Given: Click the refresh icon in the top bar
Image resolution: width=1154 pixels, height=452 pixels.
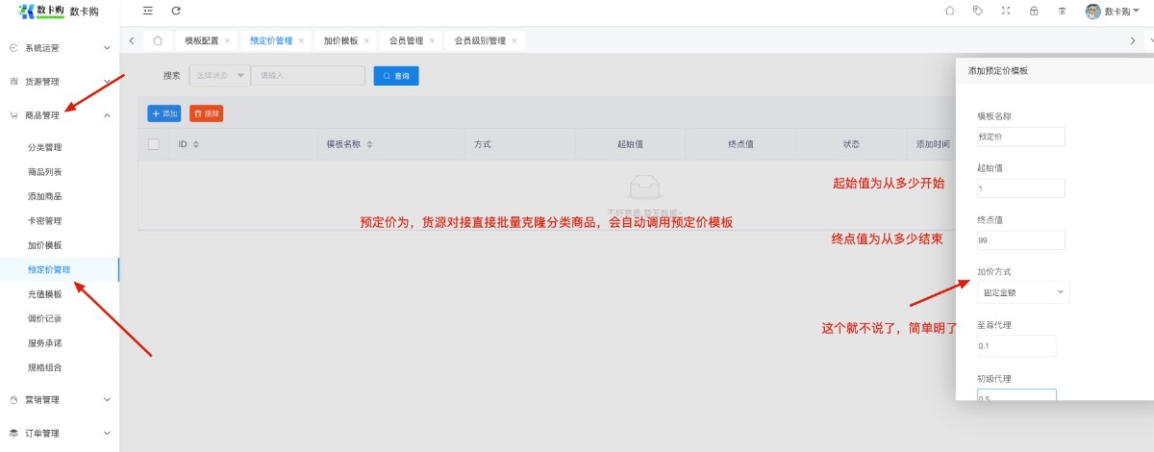Looking at the screenshot, I should click(176, 11).
